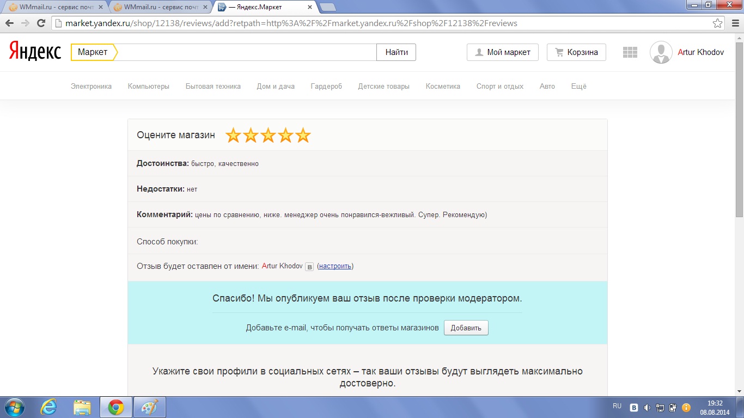Open the RU language indicator

[x=617, y=406]
